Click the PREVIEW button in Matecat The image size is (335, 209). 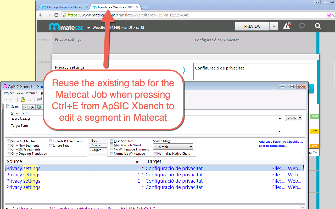coord(252,26)
